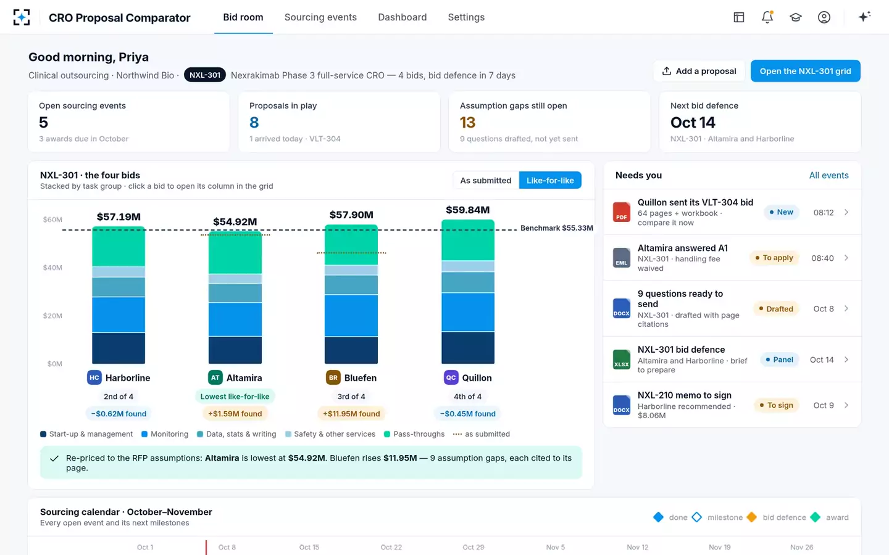889x555 pixels.
Task: Expand the NXL-301 bid defence row chevron
Action: pyautogui.click(x=846, y=360)
